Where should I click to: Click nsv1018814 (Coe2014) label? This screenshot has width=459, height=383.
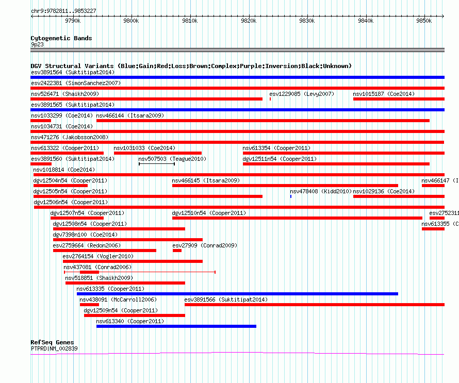pos(64,170)
